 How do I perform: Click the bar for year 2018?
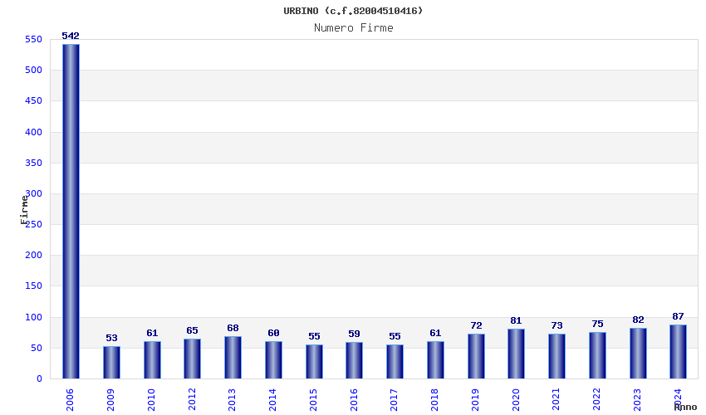click(x=435, y=359)
